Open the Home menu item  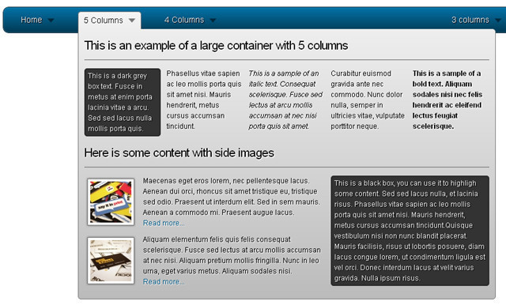(32, 20)
